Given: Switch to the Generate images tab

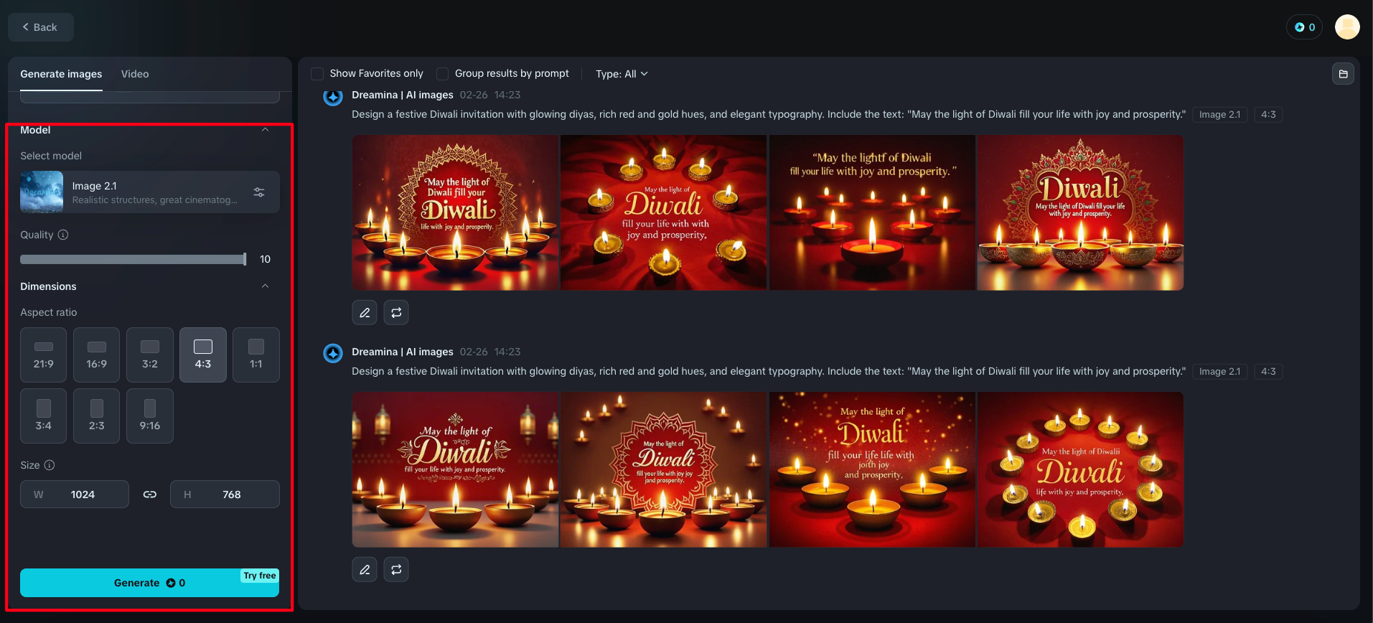Looking at the screenshot, I should click(x=61, y=74).
